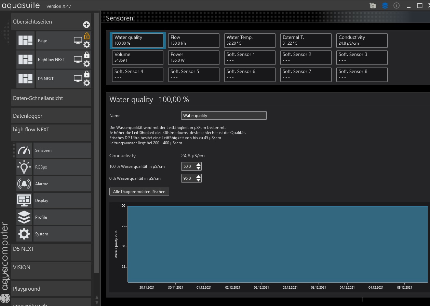
Task: Open settings gear for Page
Action: 87,45
